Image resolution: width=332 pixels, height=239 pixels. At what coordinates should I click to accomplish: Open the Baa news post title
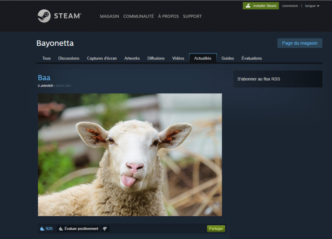click(44, 78)
